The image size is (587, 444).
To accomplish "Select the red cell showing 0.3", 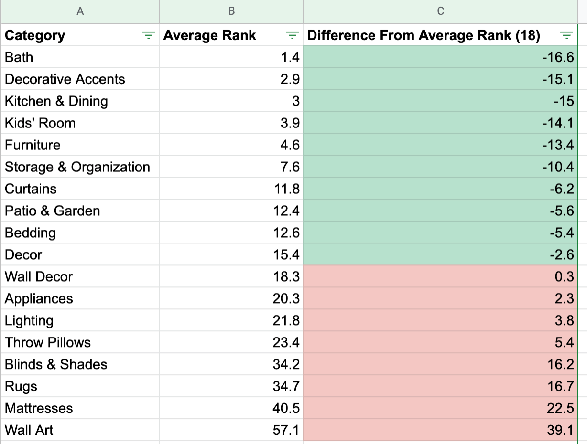I will [x=439, y=276].
